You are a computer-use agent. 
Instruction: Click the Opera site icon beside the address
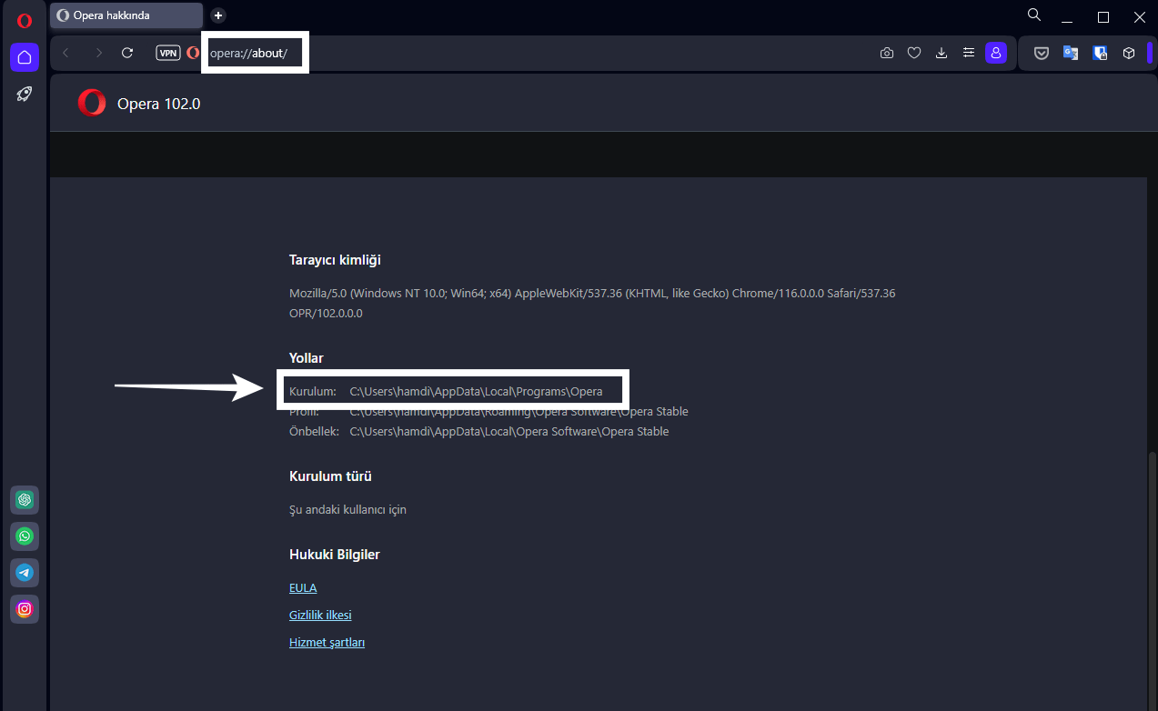(193, 53)
